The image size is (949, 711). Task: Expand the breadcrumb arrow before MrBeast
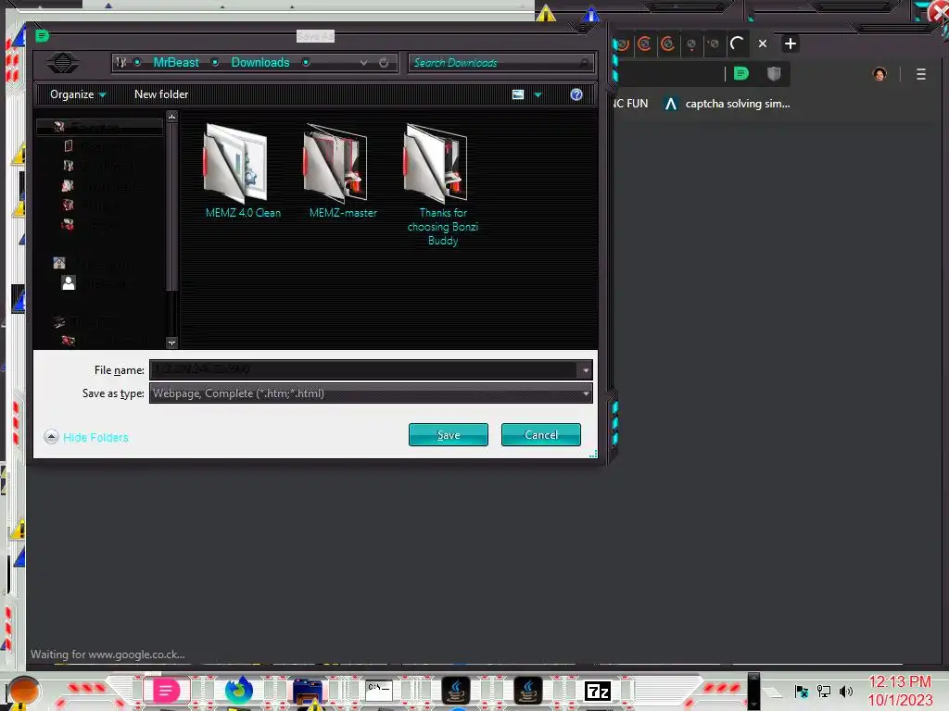tap(137, 62)
